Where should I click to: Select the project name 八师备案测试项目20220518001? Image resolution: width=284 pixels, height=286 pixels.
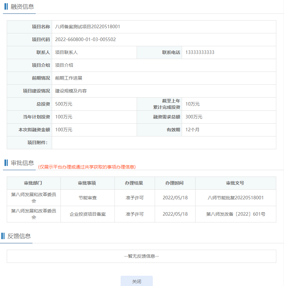87,27
